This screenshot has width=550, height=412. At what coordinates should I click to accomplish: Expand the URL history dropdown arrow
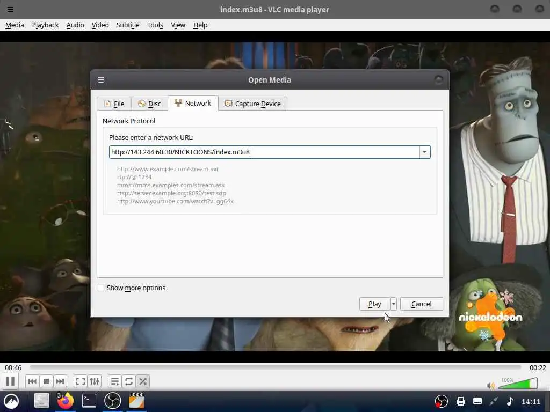(x=425, y=152)
